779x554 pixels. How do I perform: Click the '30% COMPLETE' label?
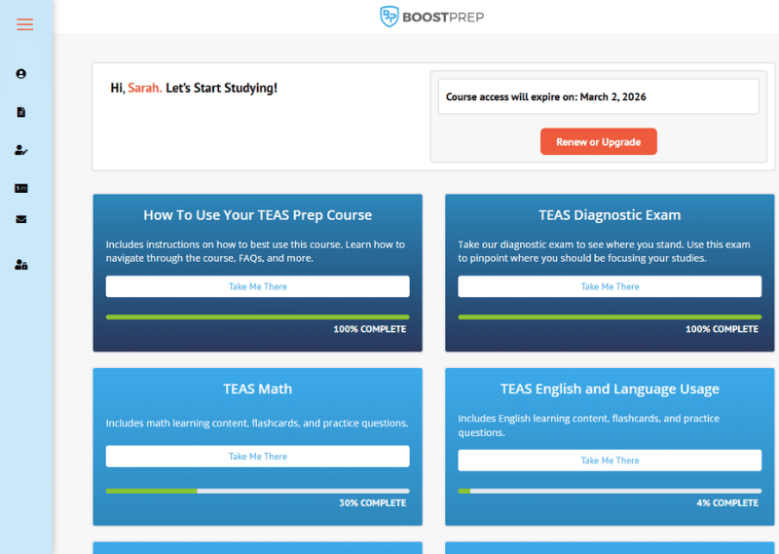tap(373, 502)
